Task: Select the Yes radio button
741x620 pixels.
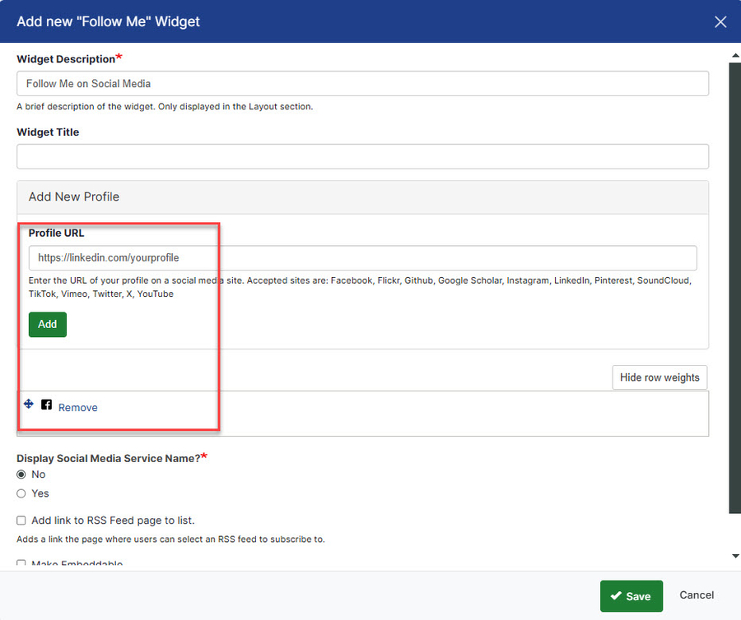Action: [22, 493]
